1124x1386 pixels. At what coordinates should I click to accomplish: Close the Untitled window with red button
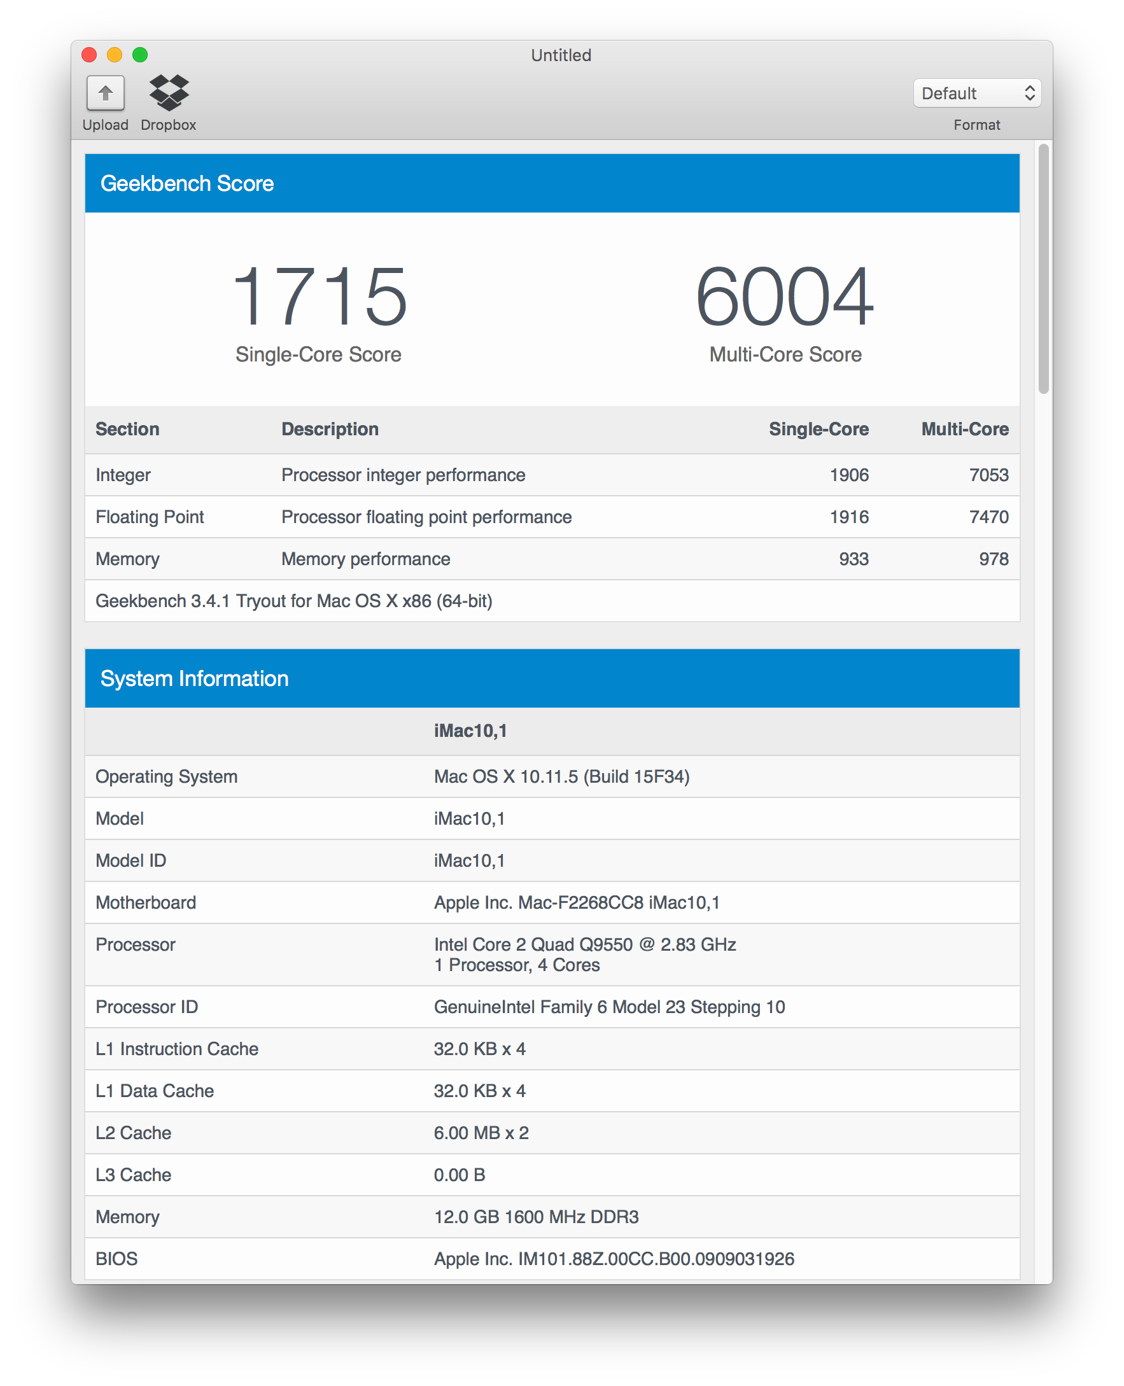[x=89, y=55]
